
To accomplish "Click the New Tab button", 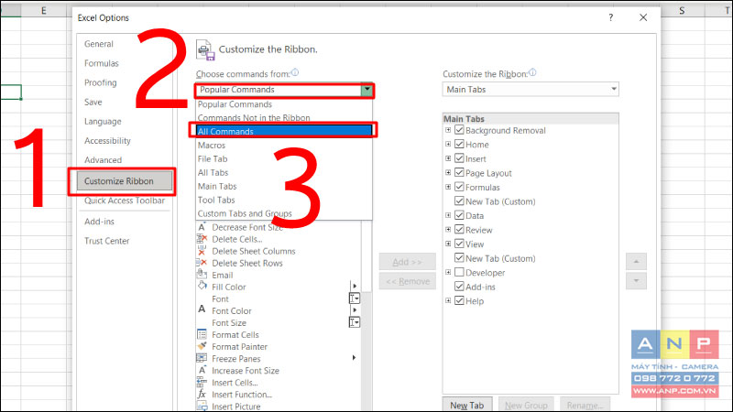I will (467, 405).
